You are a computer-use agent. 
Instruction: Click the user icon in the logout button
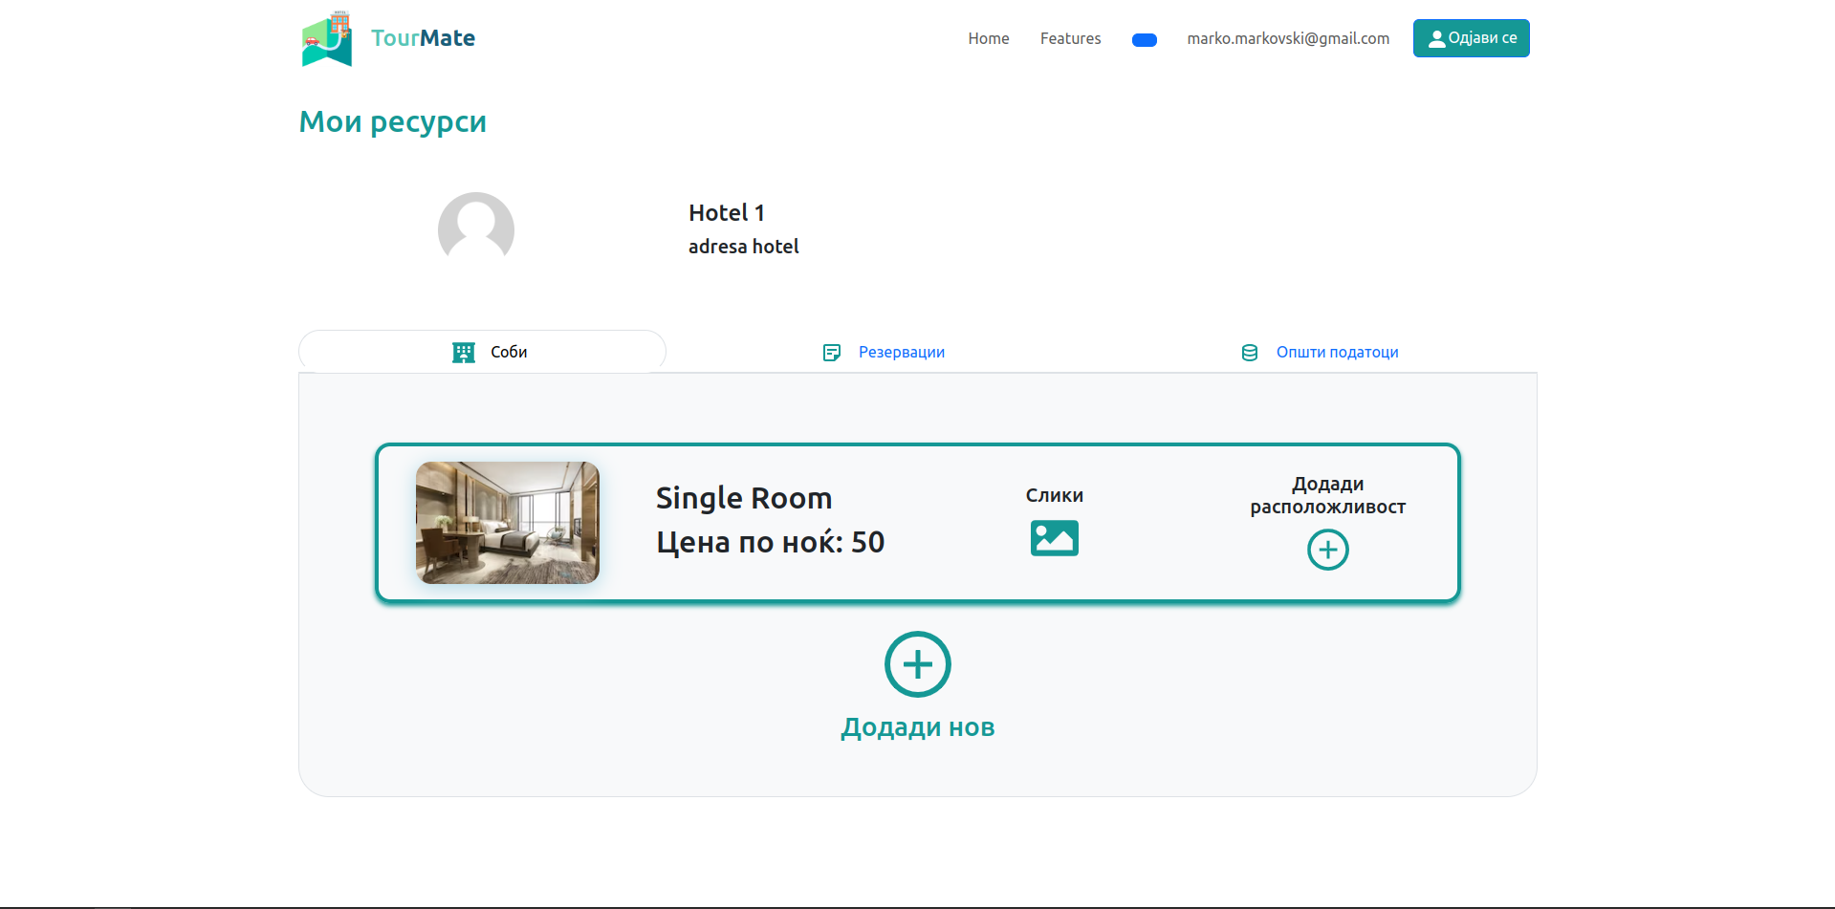[x=1436, y=39]
